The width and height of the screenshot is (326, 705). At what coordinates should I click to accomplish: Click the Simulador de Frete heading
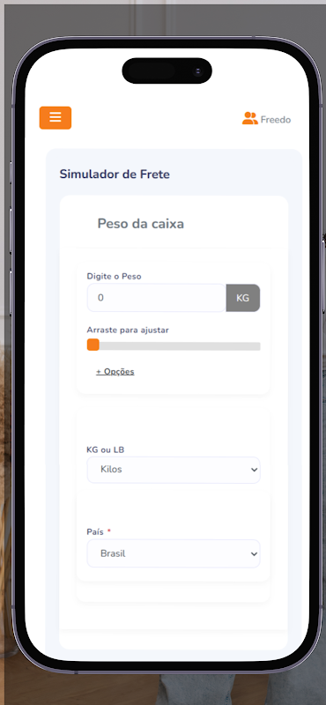(x=115, y=174)
